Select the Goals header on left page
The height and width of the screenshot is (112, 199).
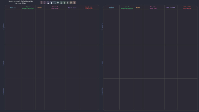point(13,8)
